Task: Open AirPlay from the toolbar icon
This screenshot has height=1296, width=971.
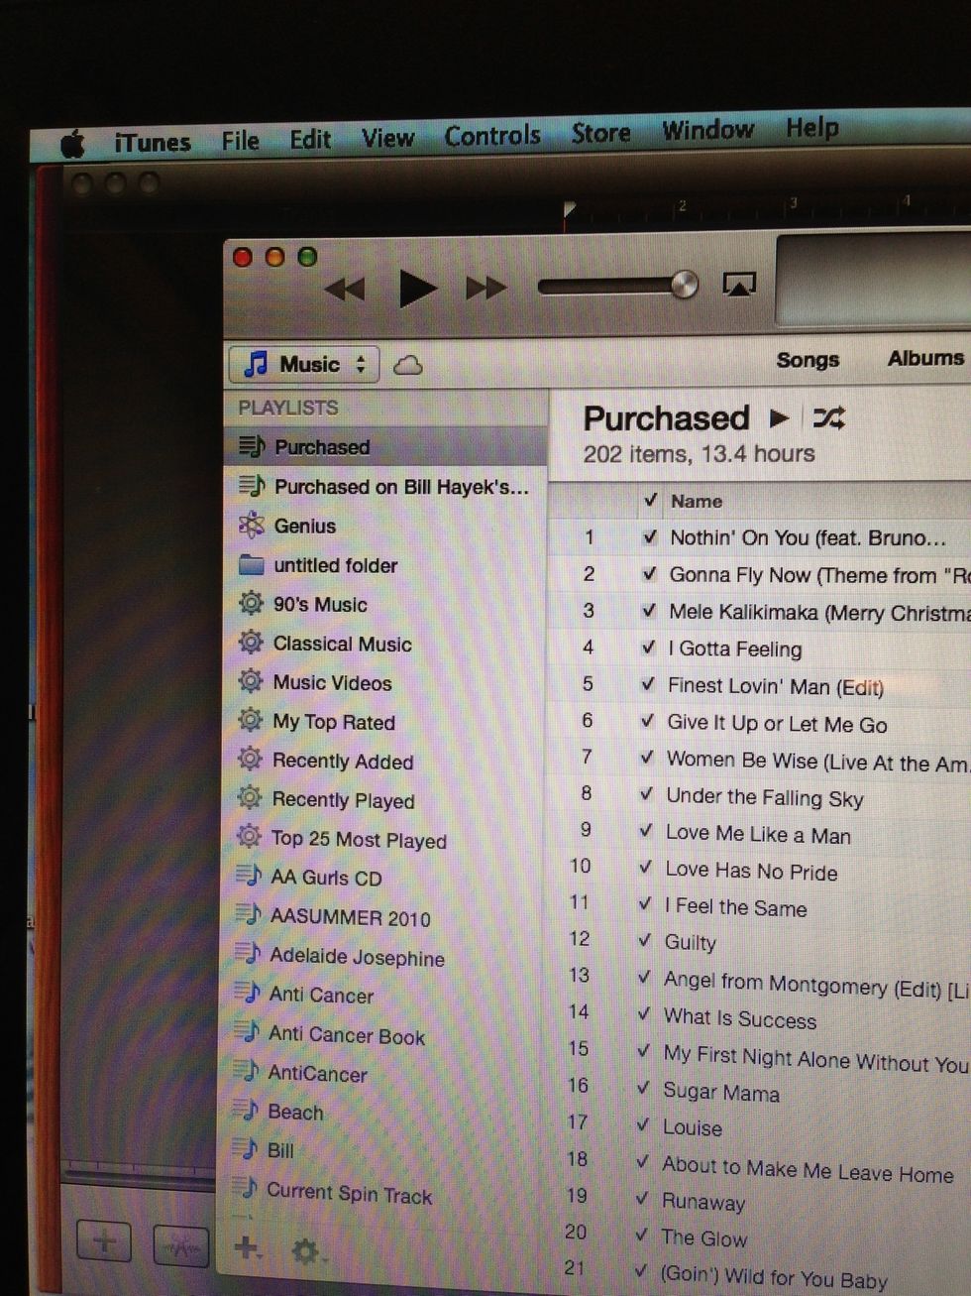Action: [739, 285]
